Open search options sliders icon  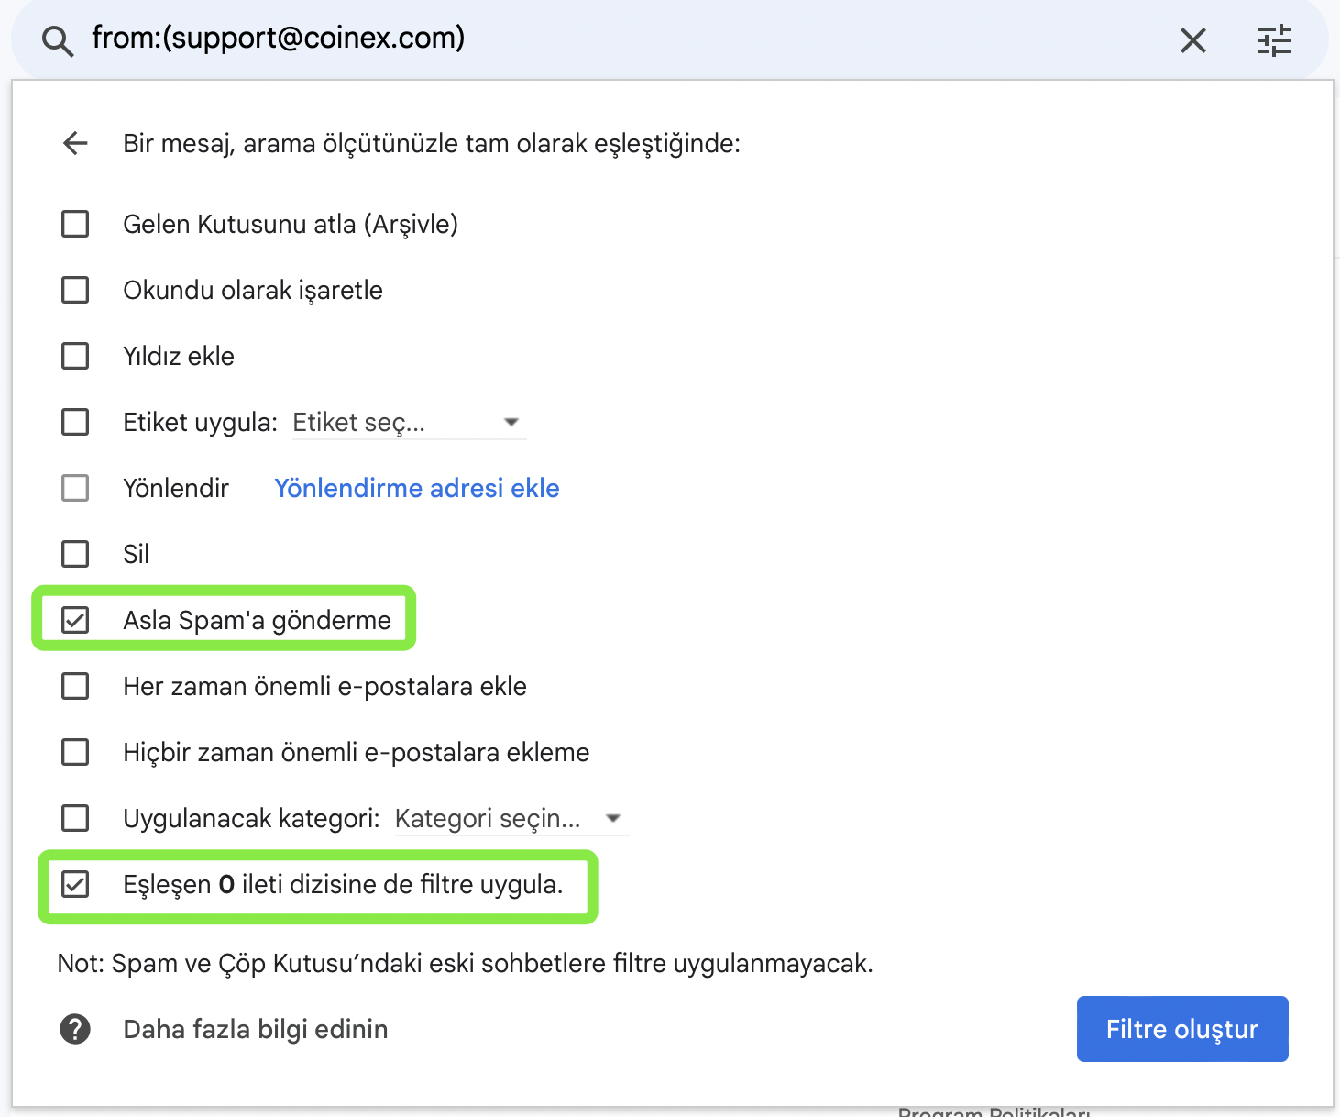(x=1273, y=40)
